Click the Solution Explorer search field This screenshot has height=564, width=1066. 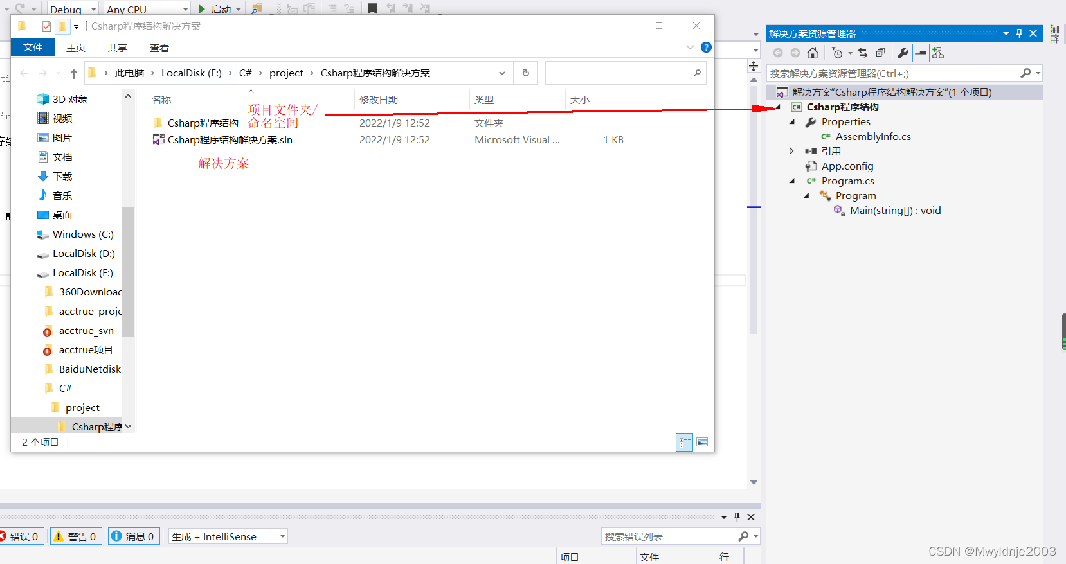(x=894, y=73)
